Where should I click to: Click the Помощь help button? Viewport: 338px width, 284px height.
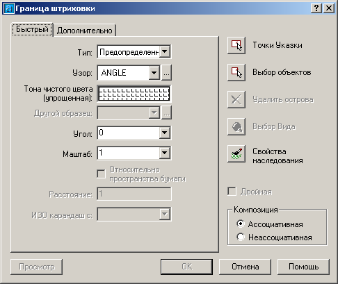tap(303, 267)
